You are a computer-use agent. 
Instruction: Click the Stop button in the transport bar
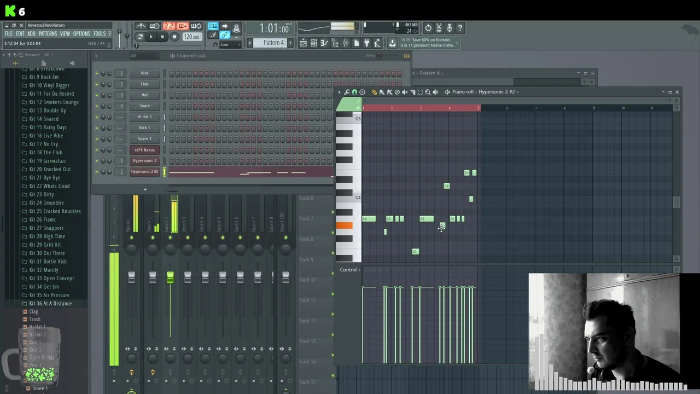(x=162, y=37)
